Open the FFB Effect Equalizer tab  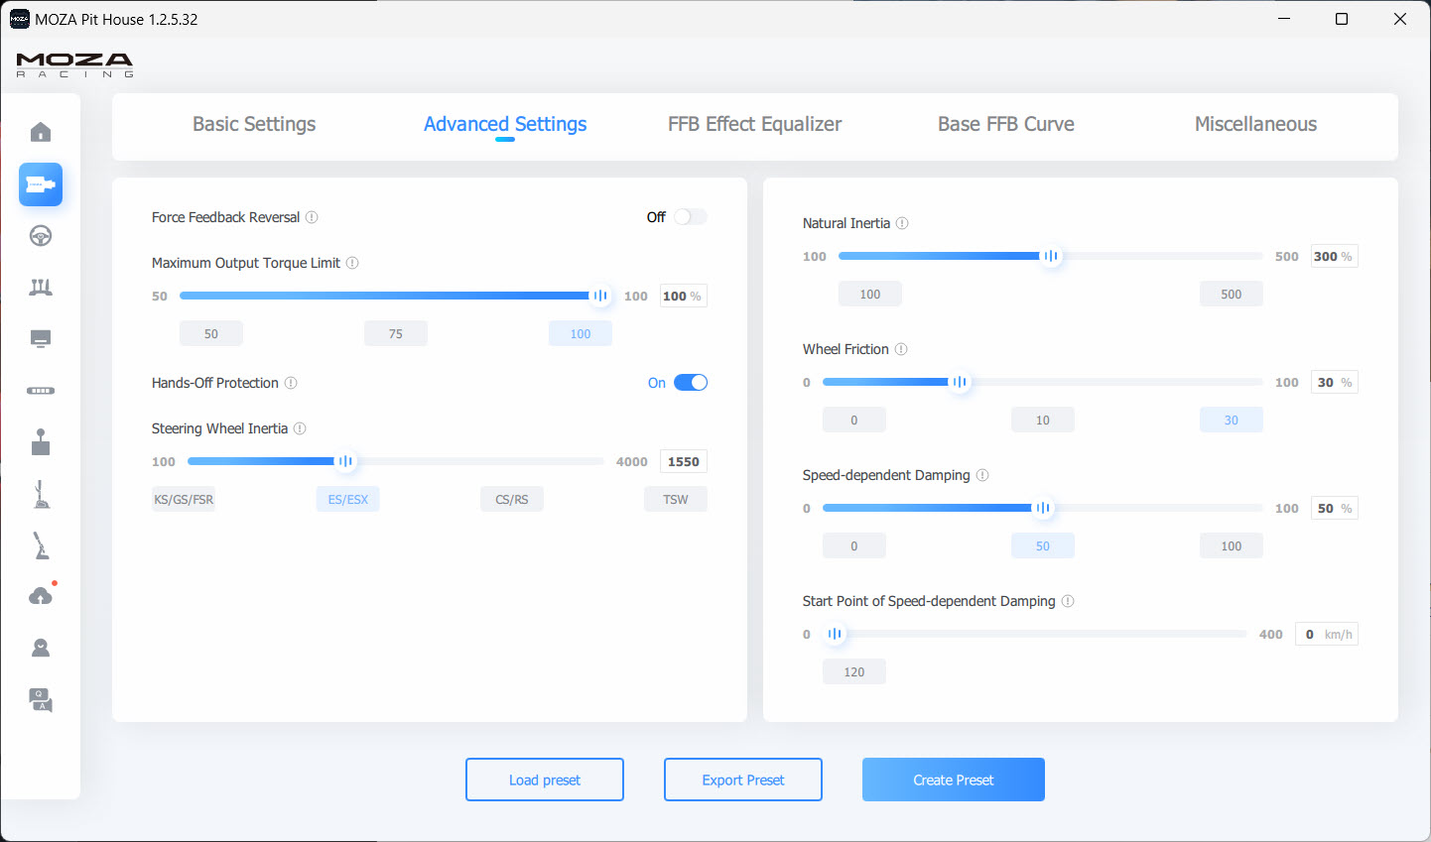(754, 124)
